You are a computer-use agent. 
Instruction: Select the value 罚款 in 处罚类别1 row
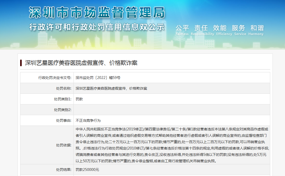click(x=79, y=99)
